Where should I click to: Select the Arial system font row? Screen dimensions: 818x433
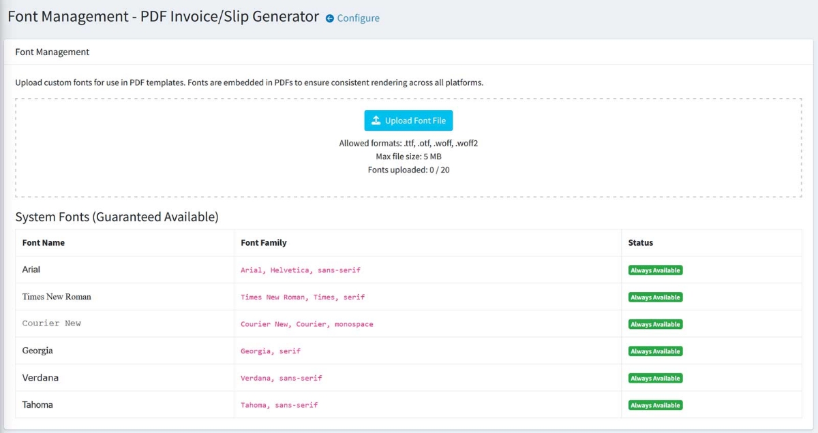coord(123,270)
